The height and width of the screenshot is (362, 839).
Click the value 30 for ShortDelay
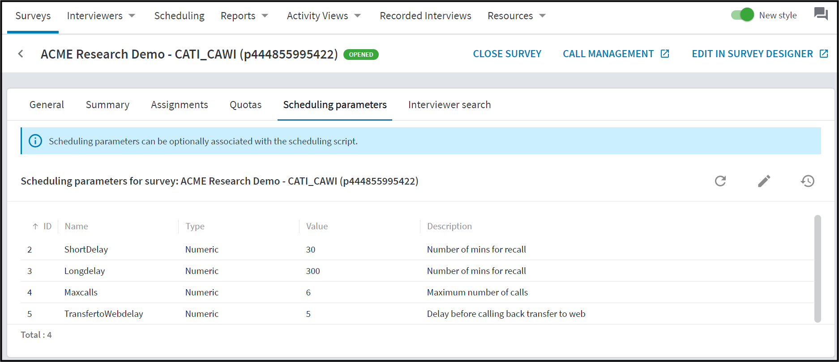click(311, 249)
